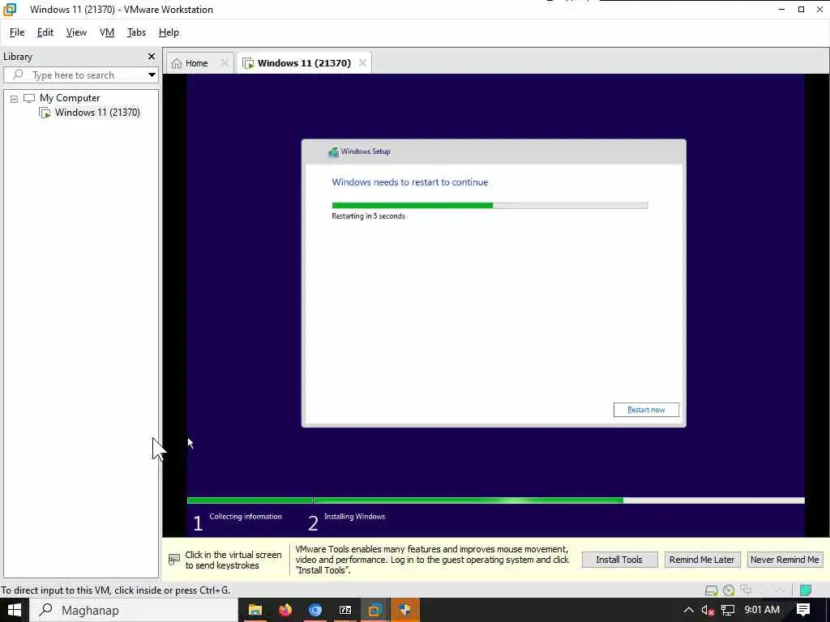Screen dimensions: 830x622
Task: Click the 9:01 AM clock
Action: (x=762, y=610)
